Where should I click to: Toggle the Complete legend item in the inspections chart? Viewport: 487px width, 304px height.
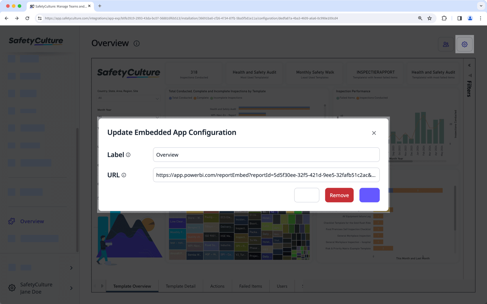click(201, 98)
